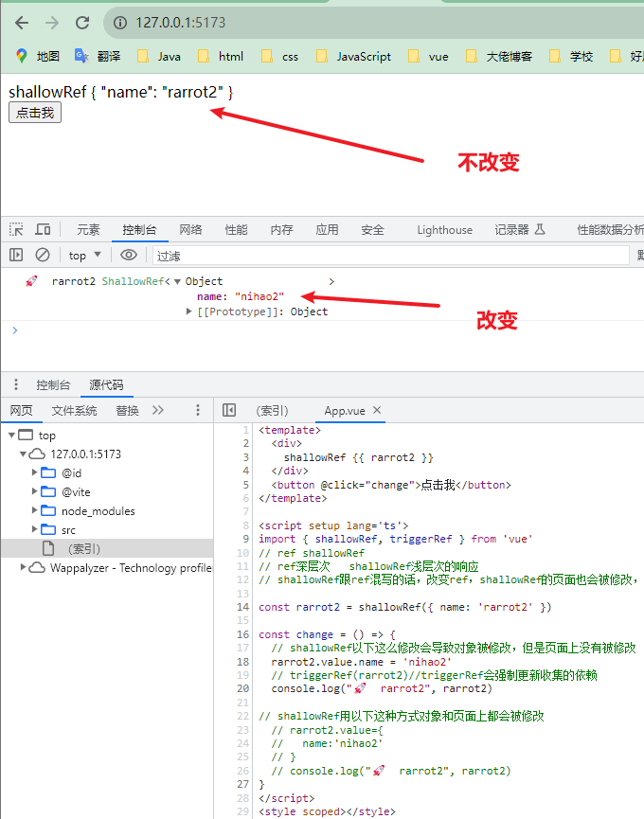Expand the @vite folder
Viewport: 644px width, 819px height.
[x=34, y=491]
